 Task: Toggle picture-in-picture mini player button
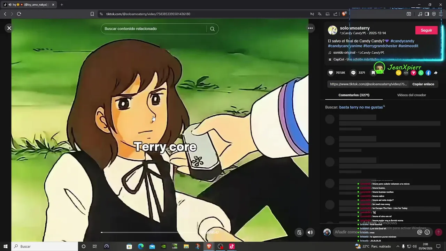(x=299, y=232)
